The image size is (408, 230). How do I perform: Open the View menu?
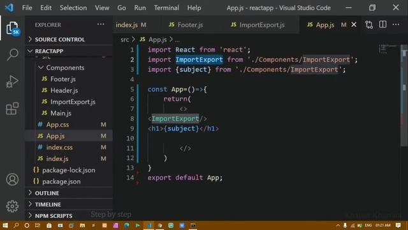(102, 8)
